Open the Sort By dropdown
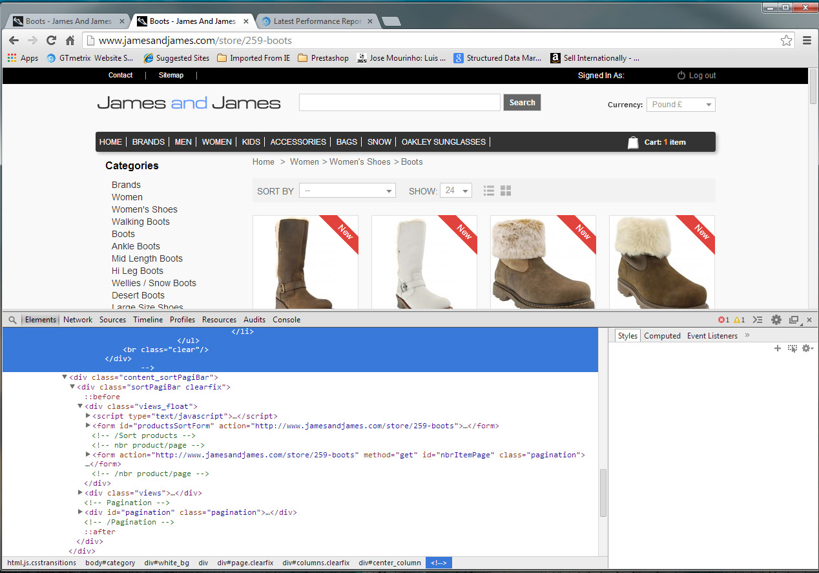This screenshot has height=573, width=819. click(347, 191)
